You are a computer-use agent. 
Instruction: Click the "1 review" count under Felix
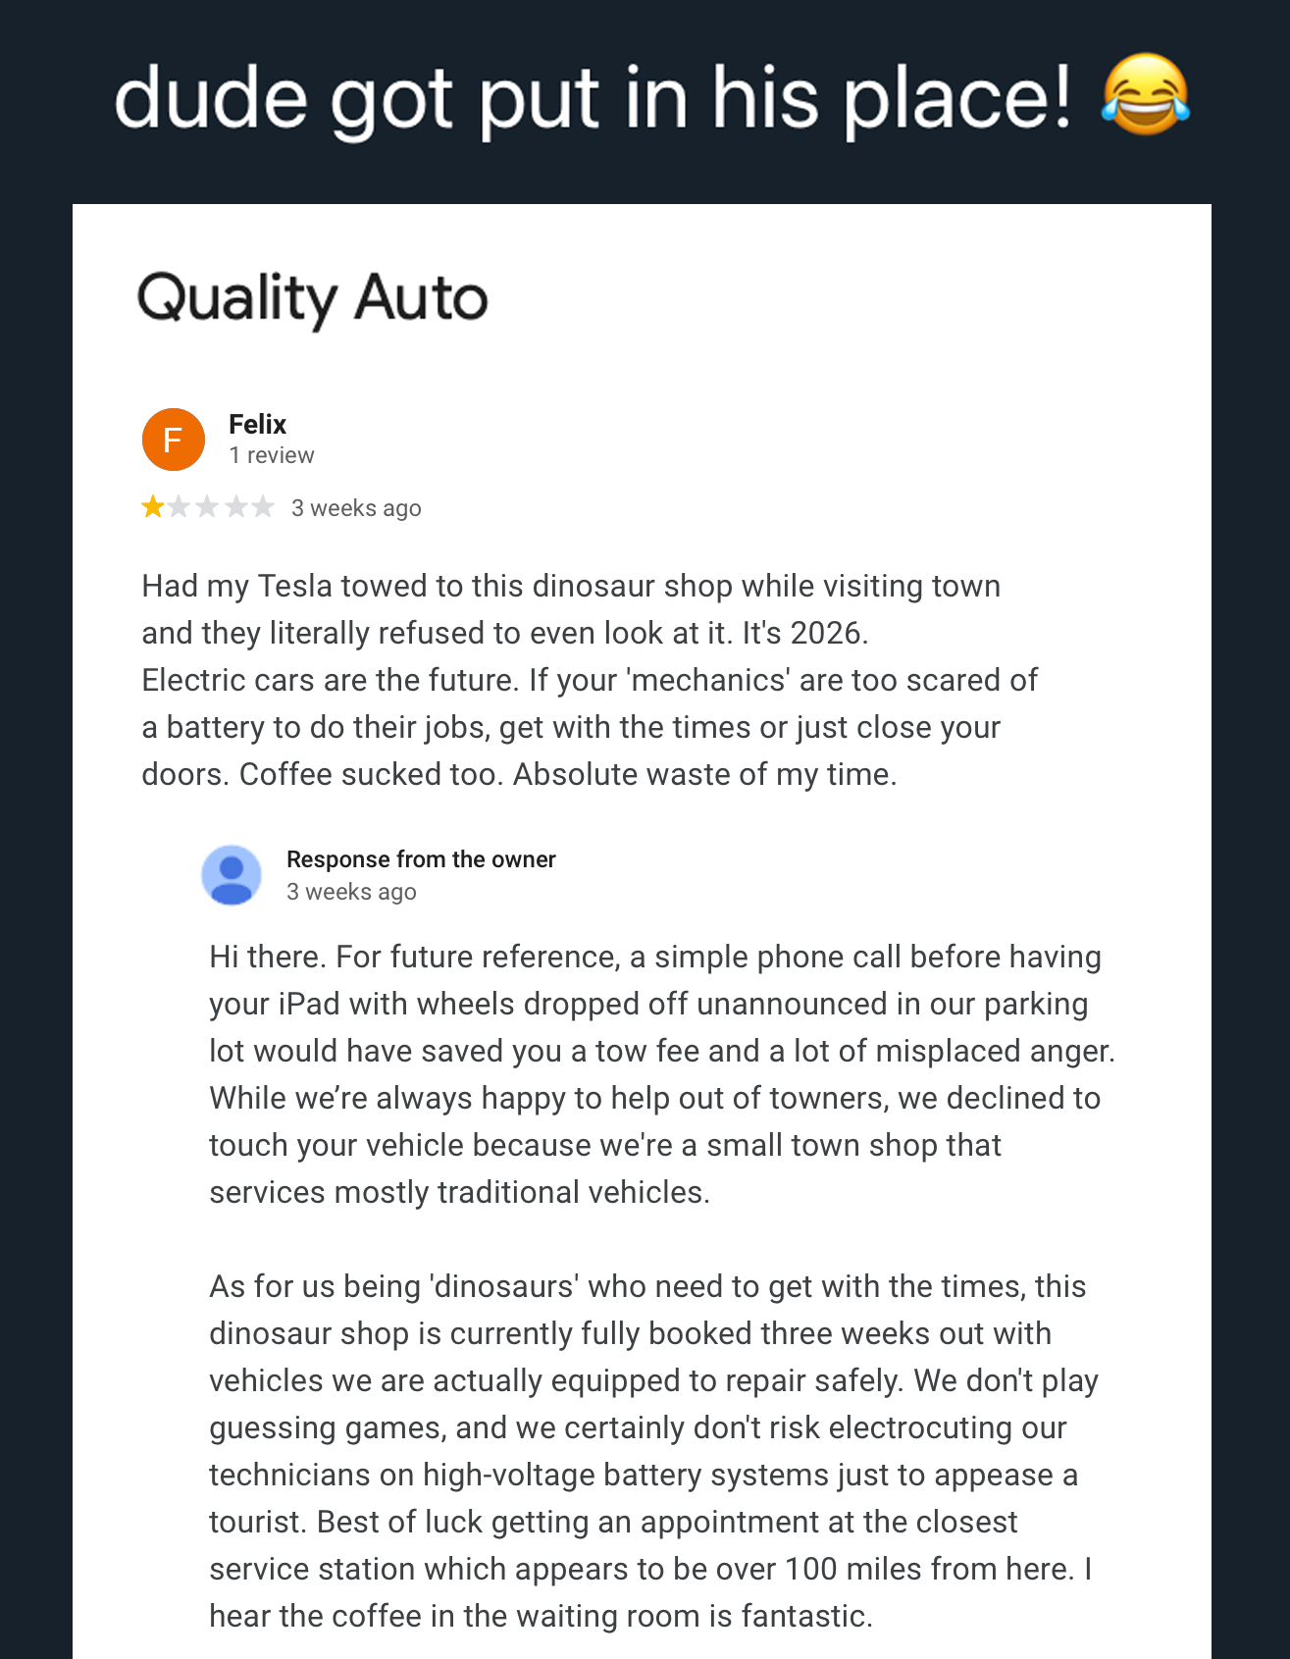(271, 455)
